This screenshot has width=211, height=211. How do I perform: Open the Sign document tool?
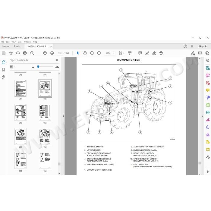pos(154,53)
